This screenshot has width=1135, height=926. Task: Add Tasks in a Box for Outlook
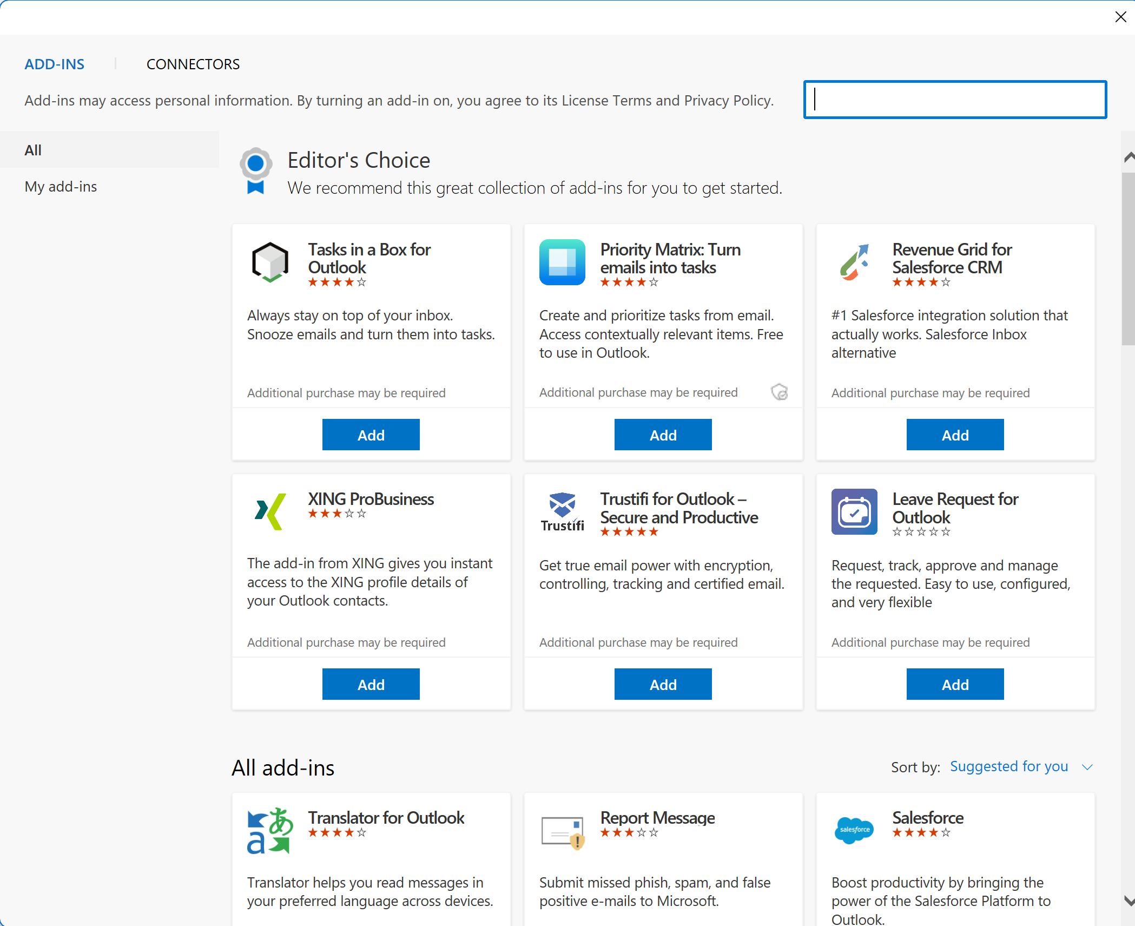coord(371,435)
